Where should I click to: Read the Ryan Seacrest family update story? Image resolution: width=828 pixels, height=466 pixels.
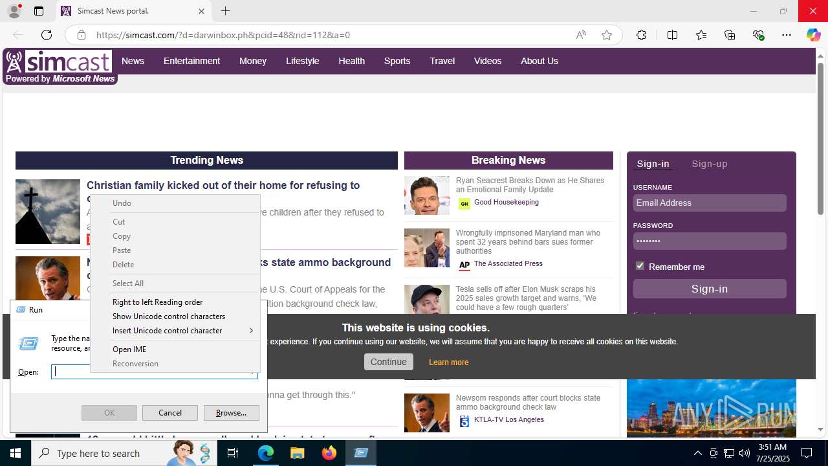530,185
